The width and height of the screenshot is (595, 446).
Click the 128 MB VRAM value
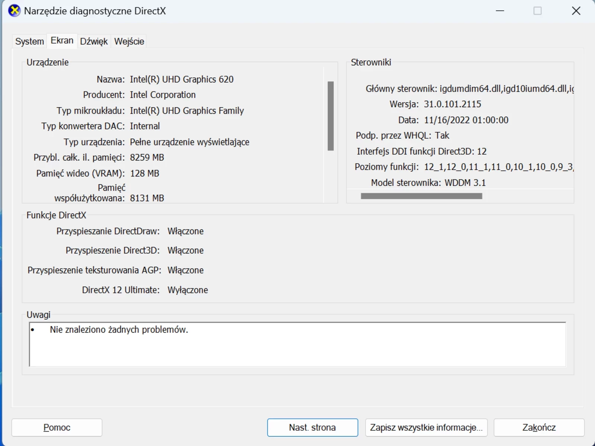144,173
